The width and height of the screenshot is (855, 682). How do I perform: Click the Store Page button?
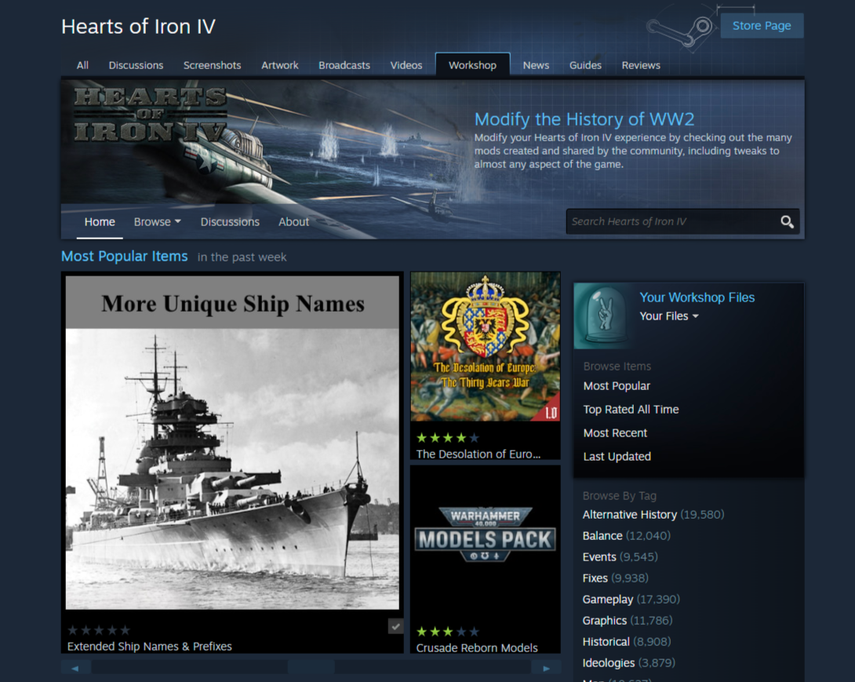click(x=761, y=26)
